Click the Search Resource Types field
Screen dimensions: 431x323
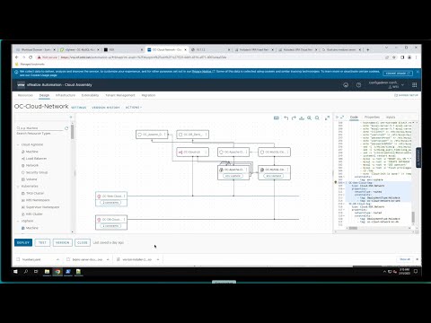click(x=40, y=128)
